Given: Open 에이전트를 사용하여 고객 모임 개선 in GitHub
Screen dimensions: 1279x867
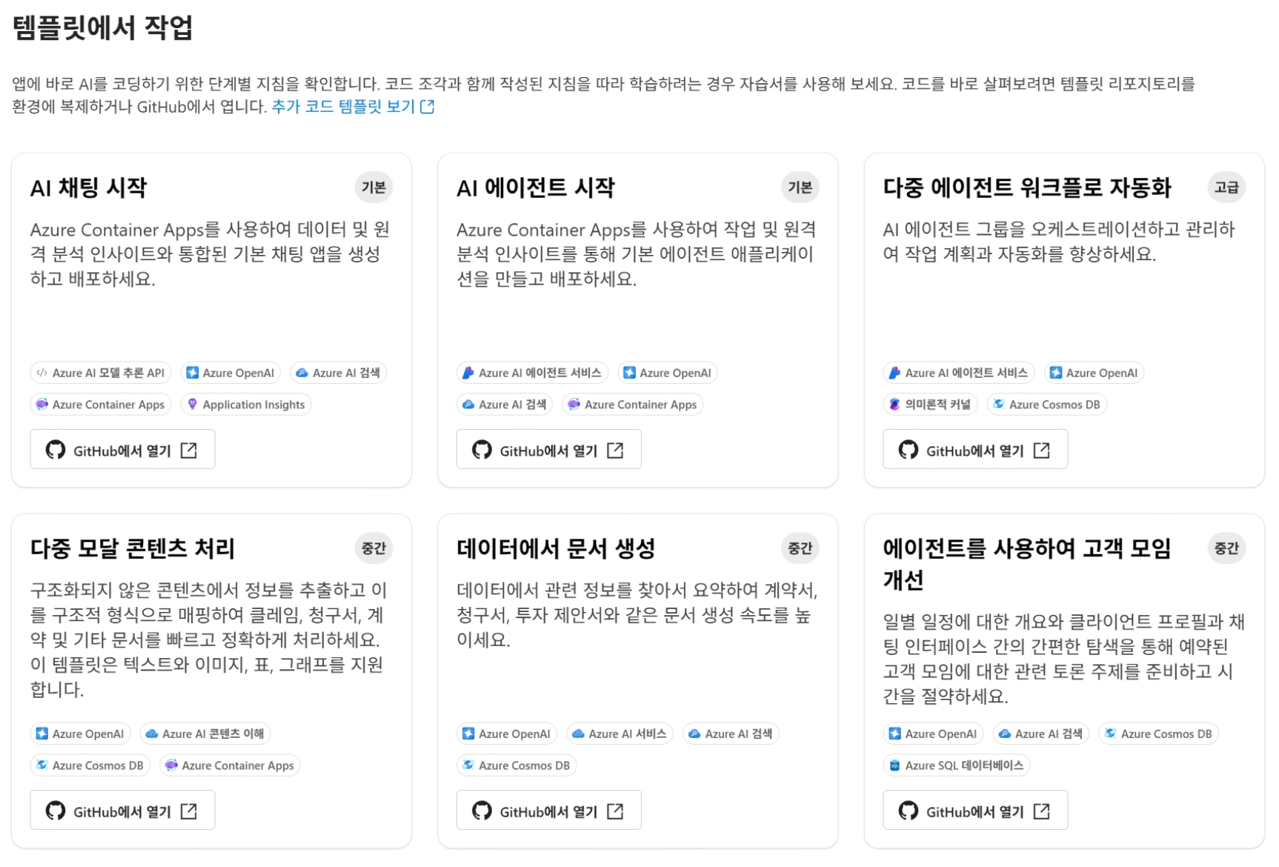Looking at the screenshot, I should click(x=974, y=811).
